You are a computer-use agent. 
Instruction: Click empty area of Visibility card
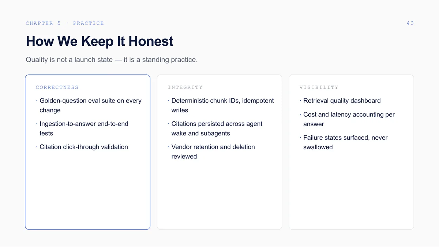point(351,190)
